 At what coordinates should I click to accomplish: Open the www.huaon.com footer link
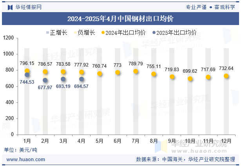tap(26, 160)
